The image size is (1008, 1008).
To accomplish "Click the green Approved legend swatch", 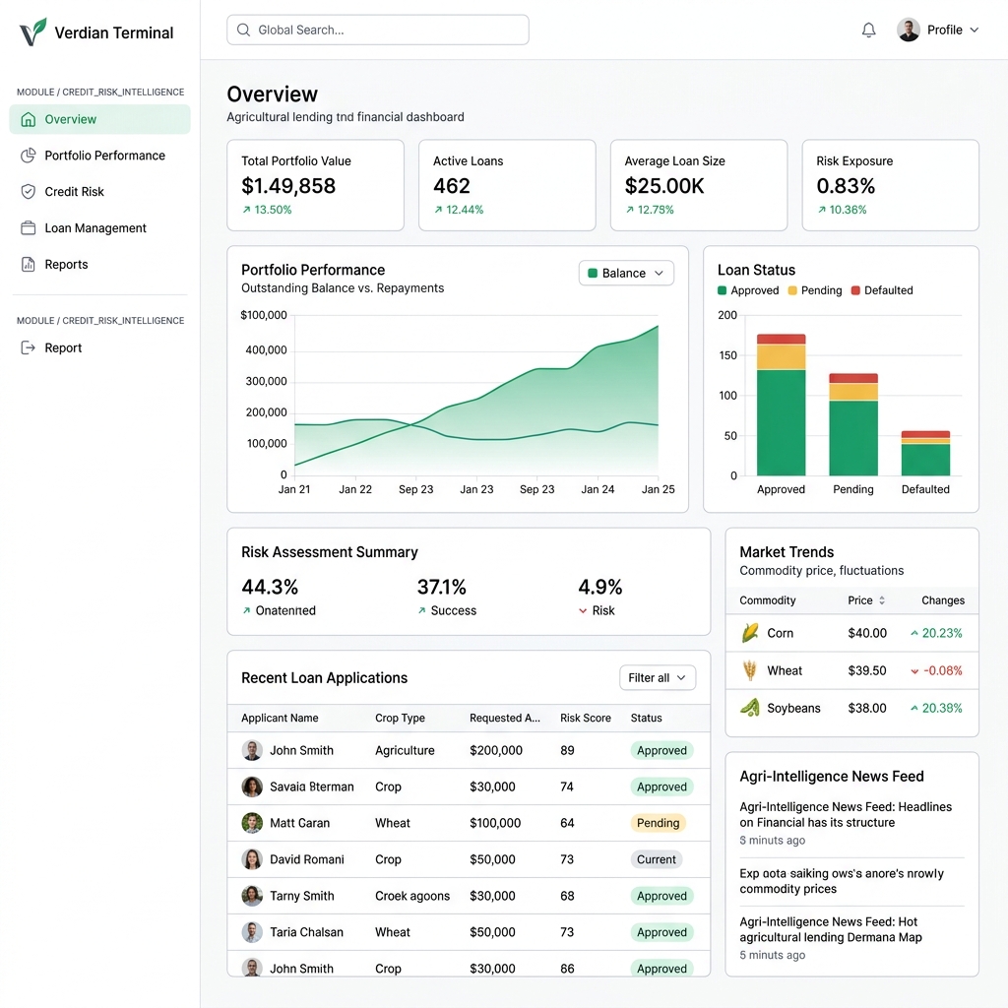I will point(722,290).
